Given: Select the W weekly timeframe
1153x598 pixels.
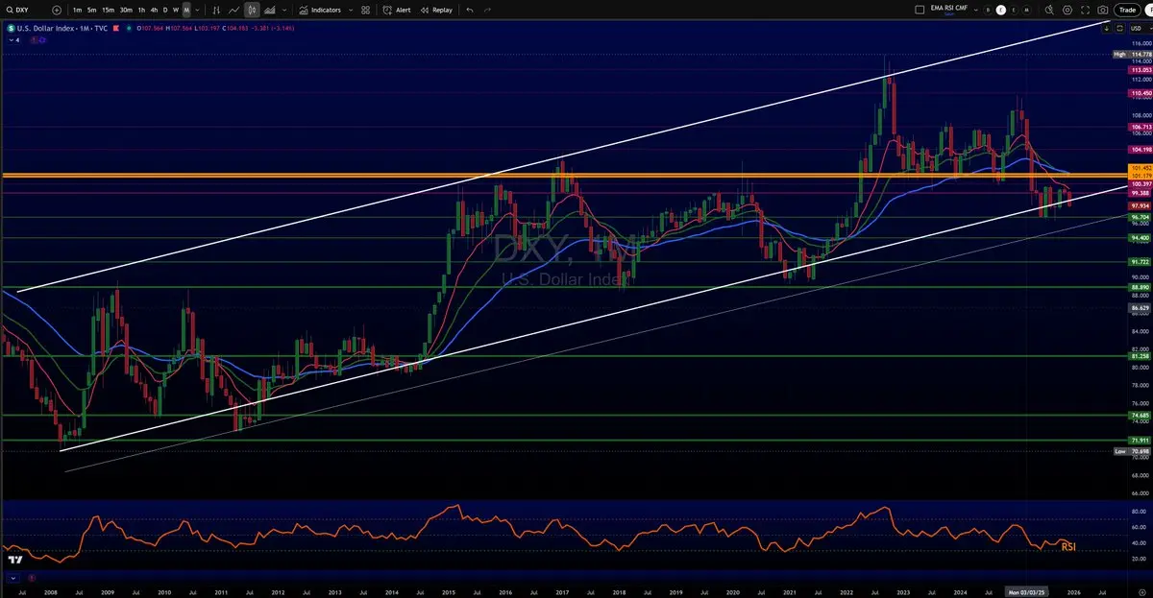Looking at the screenshot, I should tap(176, 10).
